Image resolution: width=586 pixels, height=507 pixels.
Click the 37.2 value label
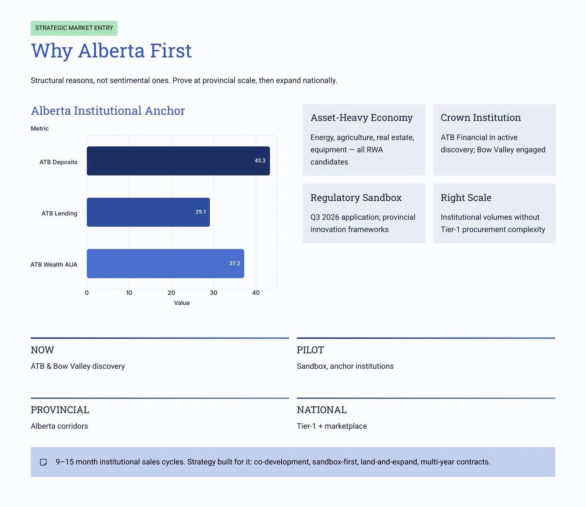(235, 264)
